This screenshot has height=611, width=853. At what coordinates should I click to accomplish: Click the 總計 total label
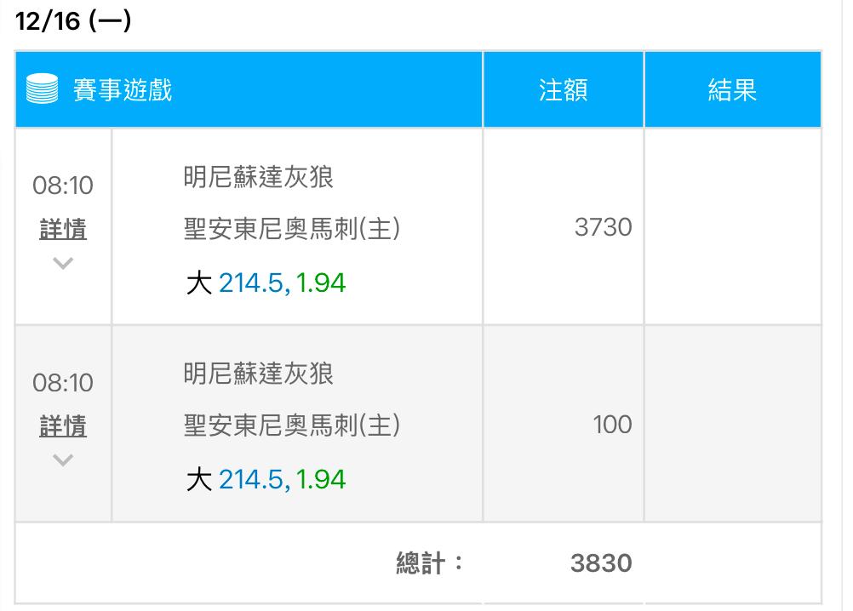pos(430,562)
